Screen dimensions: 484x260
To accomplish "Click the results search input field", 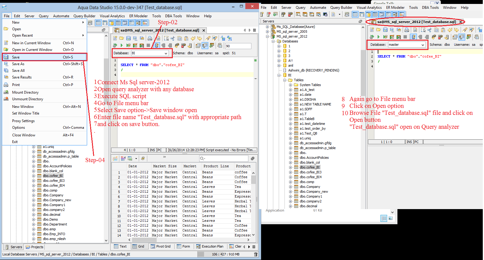I will click(224, 158).
